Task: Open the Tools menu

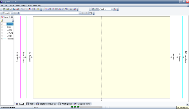Action: click(30, 5)
